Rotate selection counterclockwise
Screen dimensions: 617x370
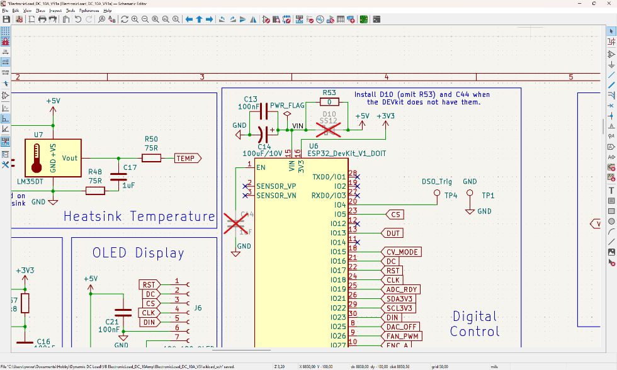coord(222,20)
